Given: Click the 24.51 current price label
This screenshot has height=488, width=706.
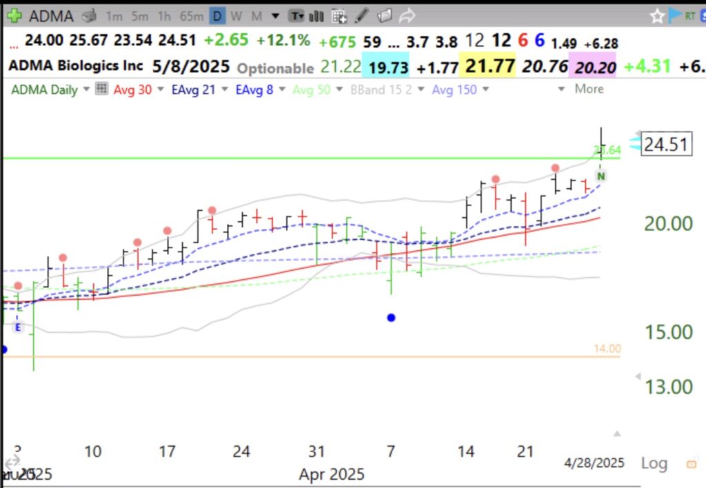Looking at the screenshot, I should pyautogui.click(x=667, y=145).
